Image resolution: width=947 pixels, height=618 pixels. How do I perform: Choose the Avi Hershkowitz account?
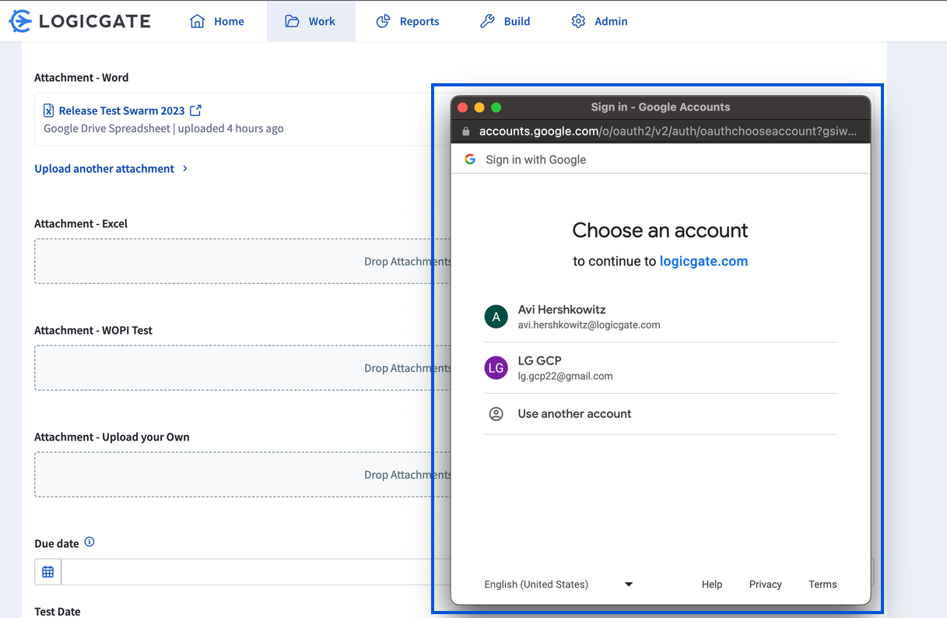tap(661, 317)
